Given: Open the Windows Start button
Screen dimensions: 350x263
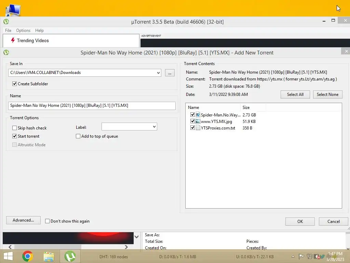Looking at the screenshot, I should (x=8, y=256).
